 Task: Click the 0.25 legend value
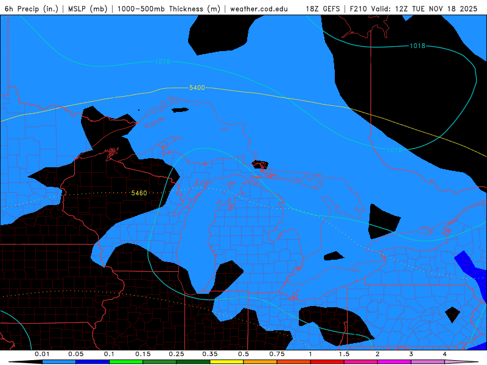point(177,354)
